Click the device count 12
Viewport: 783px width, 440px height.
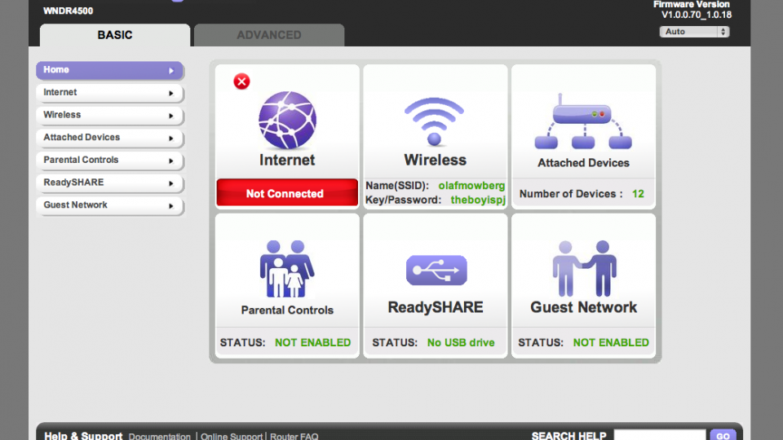638,194
